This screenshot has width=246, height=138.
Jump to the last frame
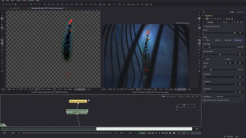[x=166, y=133]
